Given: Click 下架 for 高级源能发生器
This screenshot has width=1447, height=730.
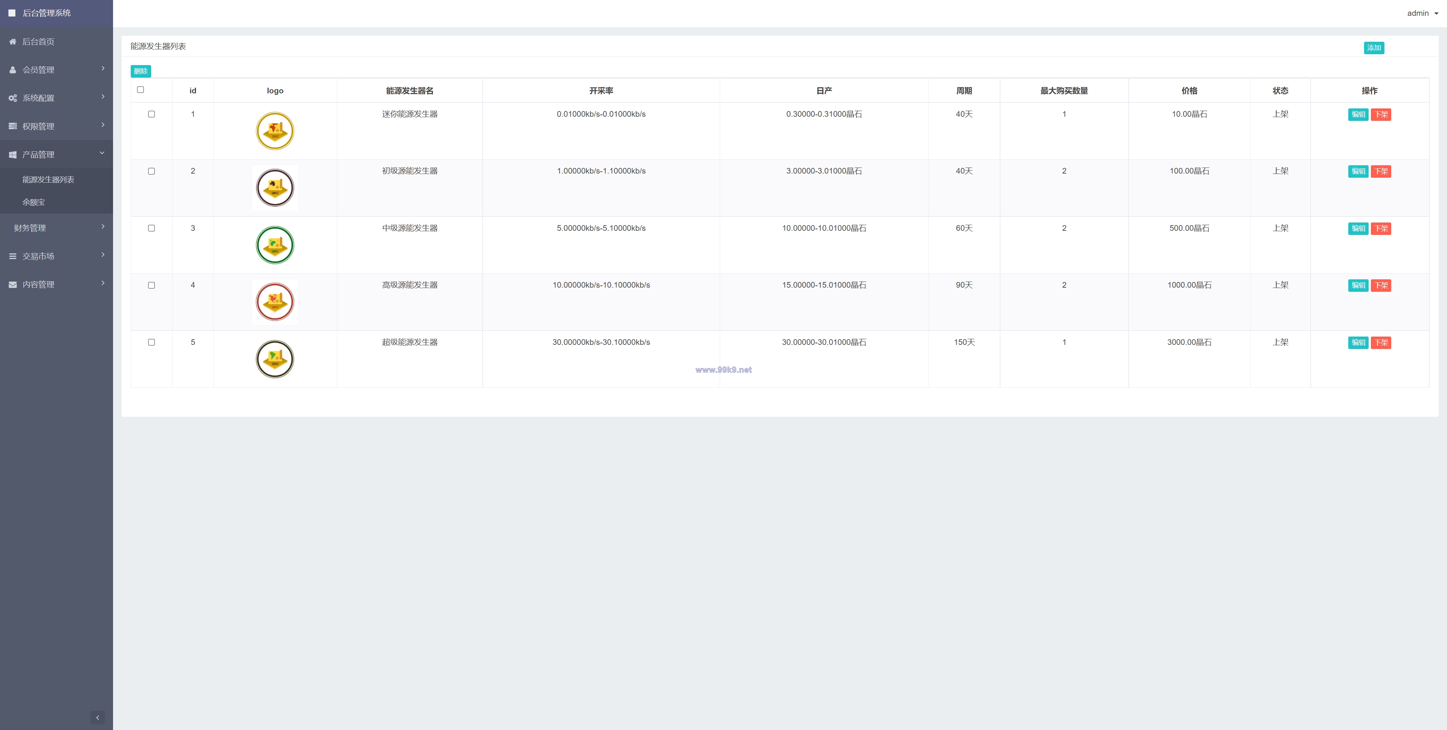Looking at the screenshot, I should tap(1381, 286).
